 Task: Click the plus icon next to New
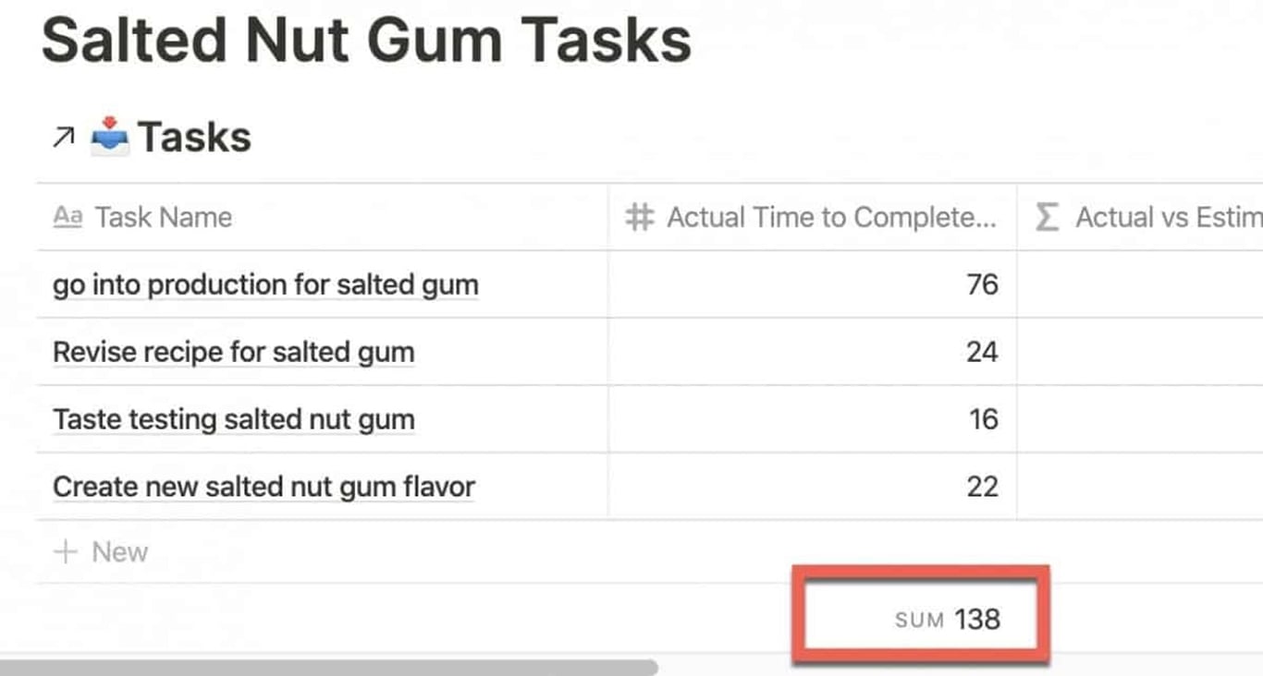tap(65, 552)
